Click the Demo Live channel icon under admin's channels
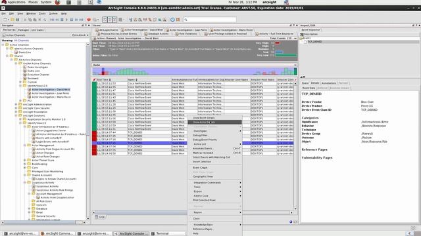Screen dimensions: 421x236 [16, 52]
